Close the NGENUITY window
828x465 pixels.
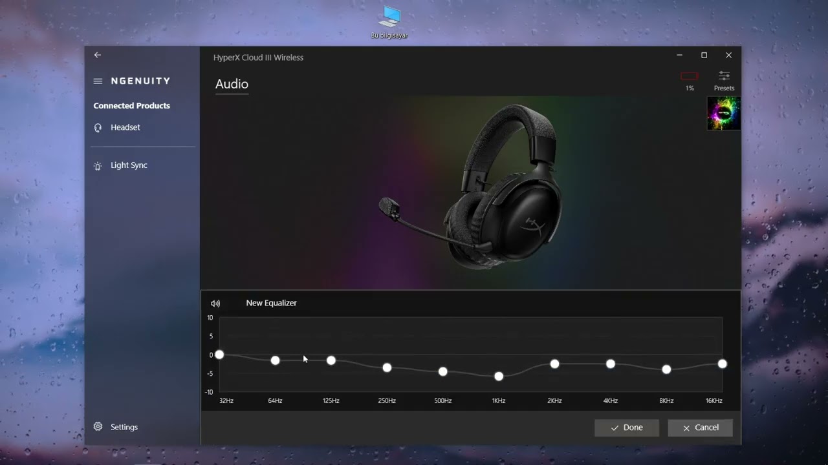728,56
